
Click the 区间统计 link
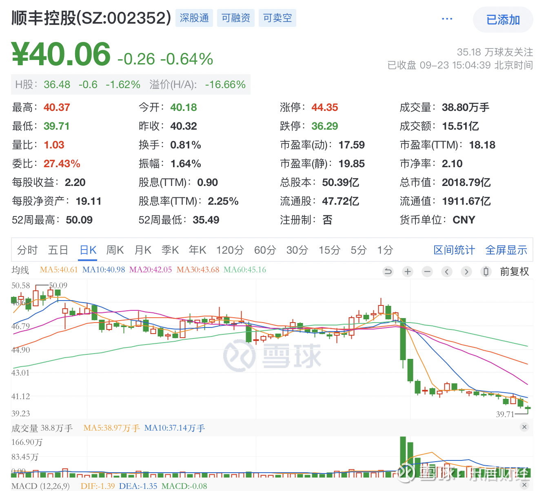coord(454,250)
